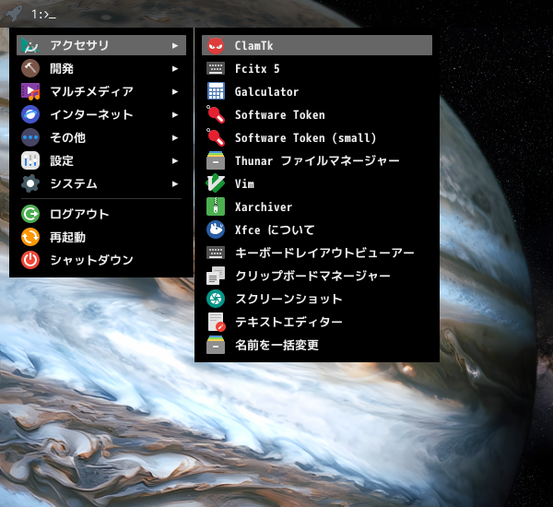Open the 設定 menu category

click(x=101, y=160)
